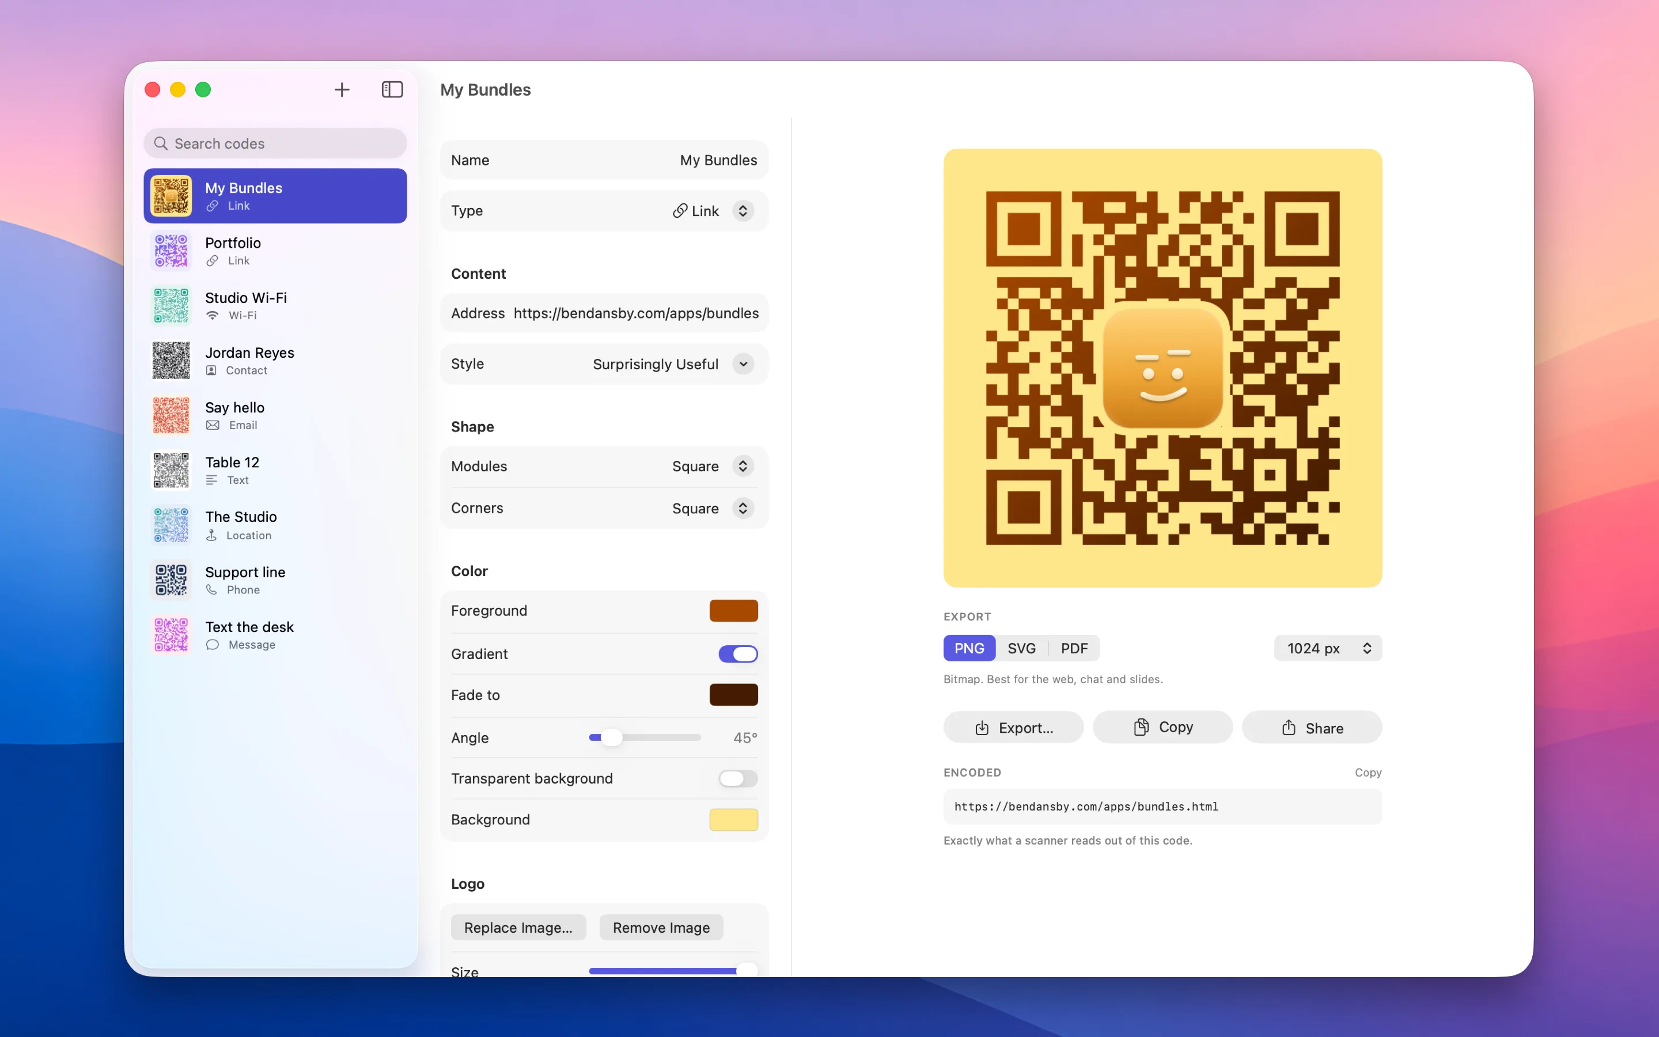Select the Studio Wi-Fi entry
The image size is (1659, 1037).
pos(275,306)
